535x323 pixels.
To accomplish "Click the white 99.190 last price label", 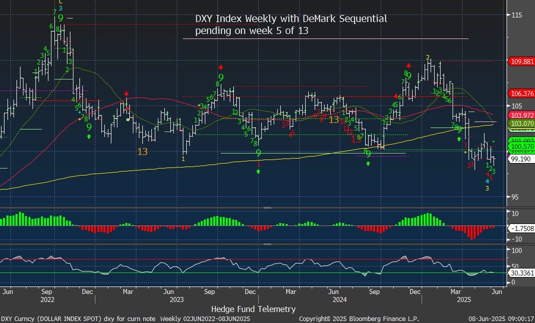I will pos(521,159).
